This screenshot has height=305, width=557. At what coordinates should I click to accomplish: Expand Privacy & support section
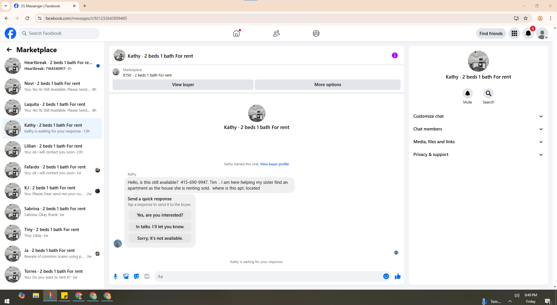tap(478, 155)
